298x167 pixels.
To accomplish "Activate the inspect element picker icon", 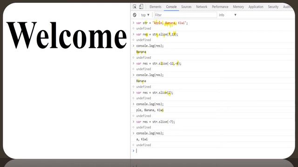I will (135, 6).
